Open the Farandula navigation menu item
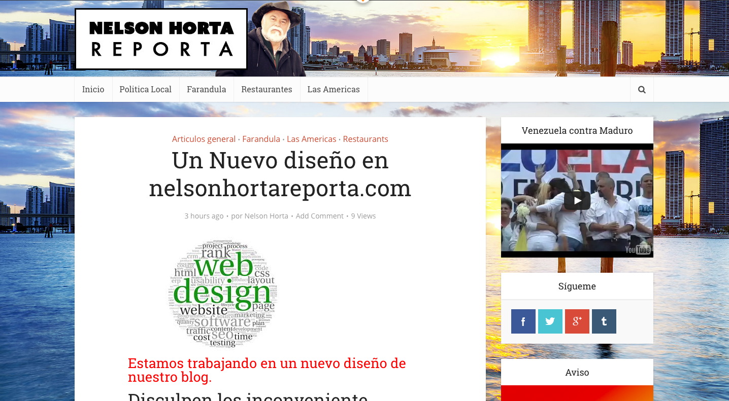Viewport: 729px width, 401px height. [x=207, y=89]
